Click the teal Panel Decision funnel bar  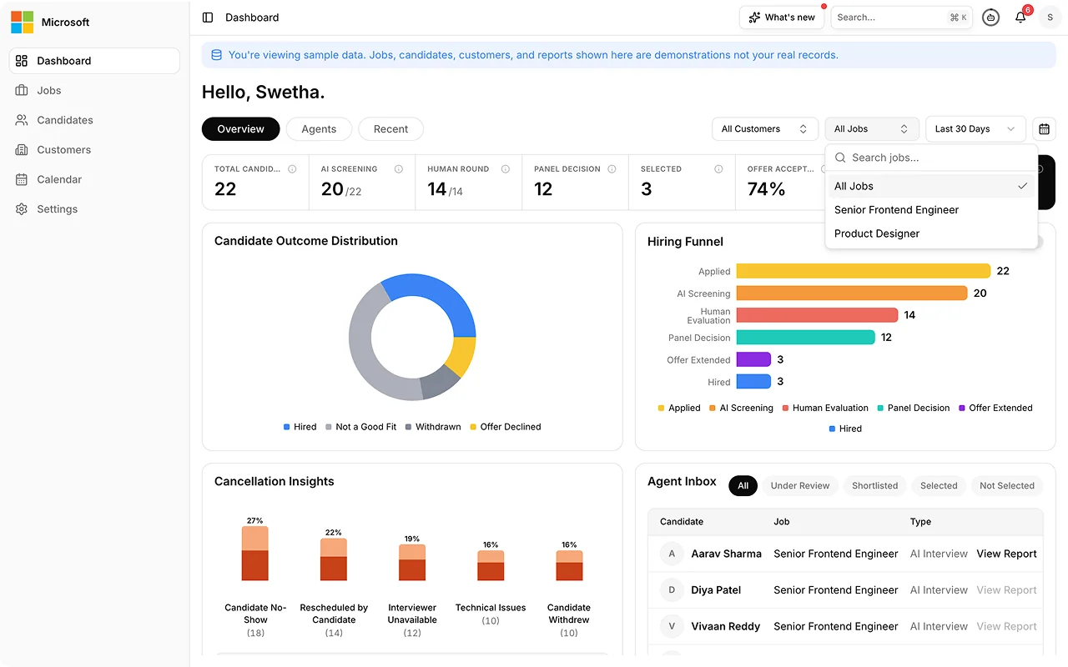(805, 338)
